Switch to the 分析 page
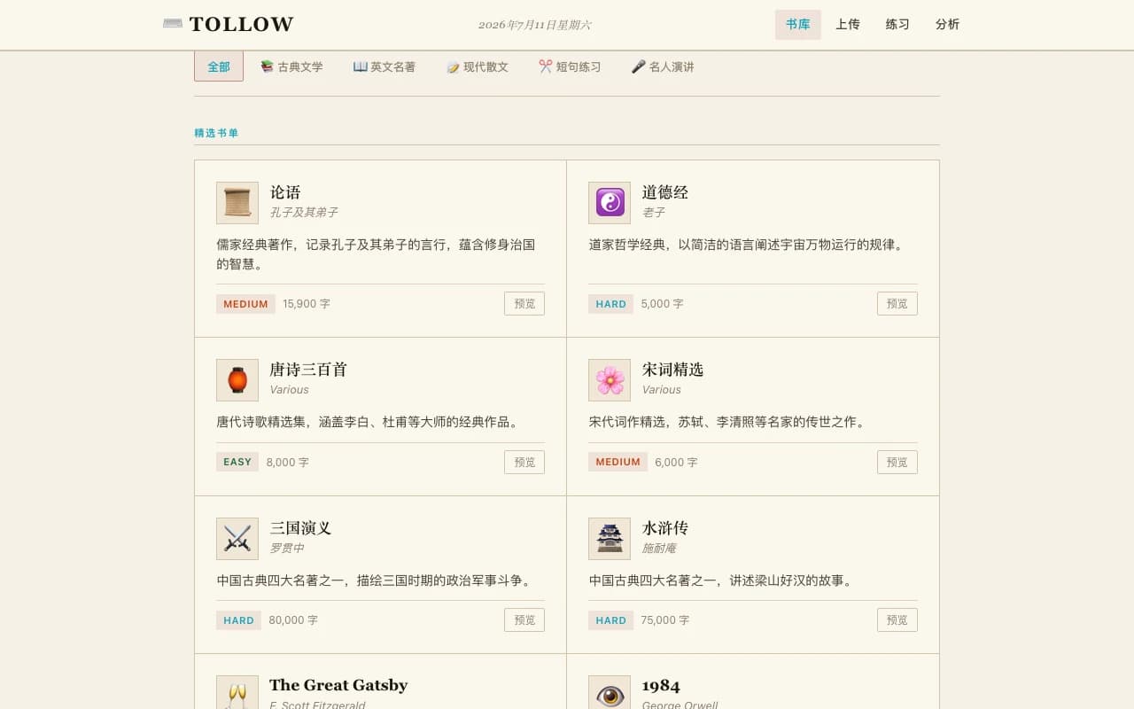1134x709 pixels. (x=947, y=25)
